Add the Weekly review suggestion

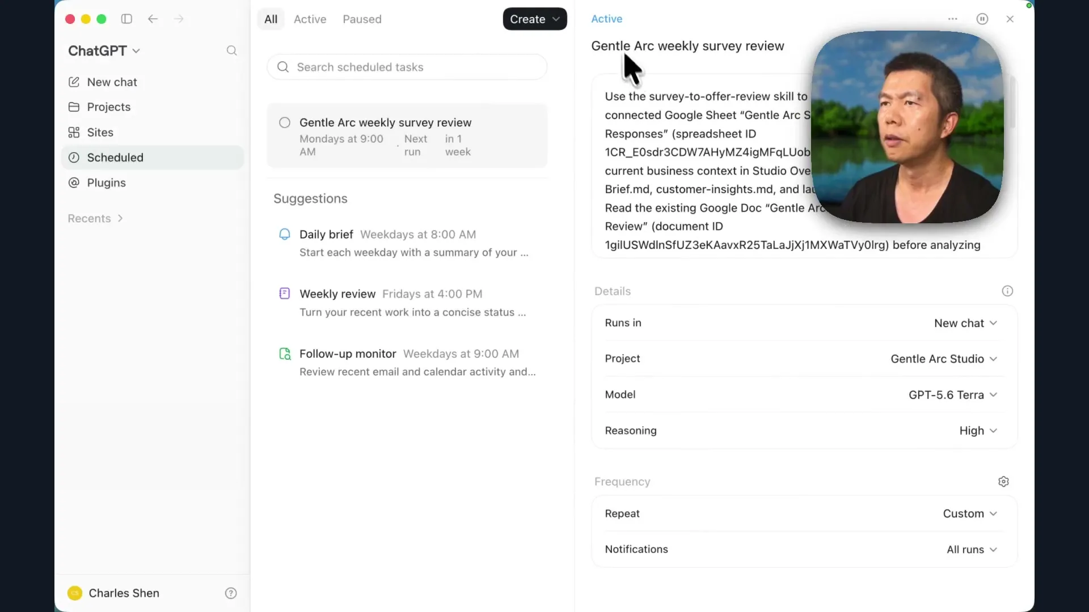pyautogui.click(x=407, y=303)
